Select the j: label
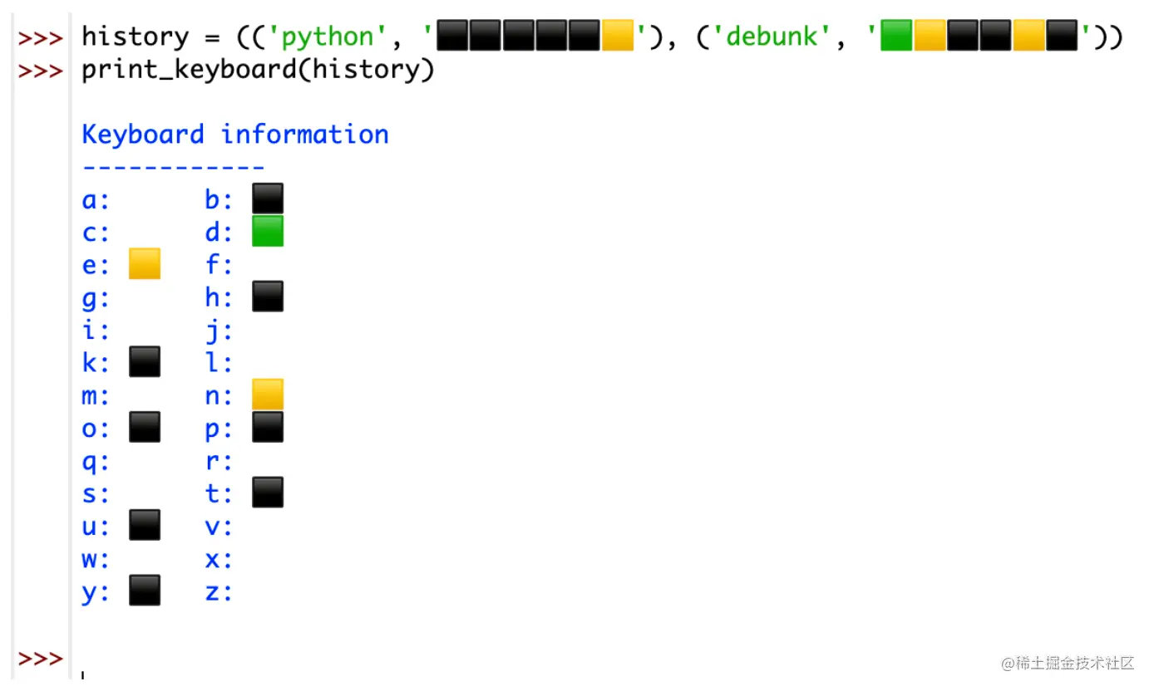The height and width of the screenshot is (691, 1154). [219, 331]
